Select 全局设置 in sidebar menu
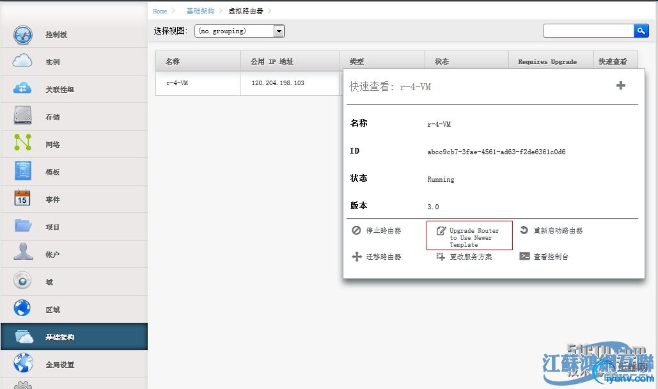 [74, 365]
